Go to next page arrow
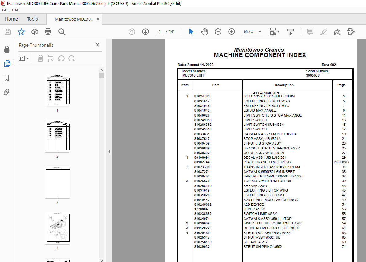This screenshot has height=262, width=366. click(145, 32)
